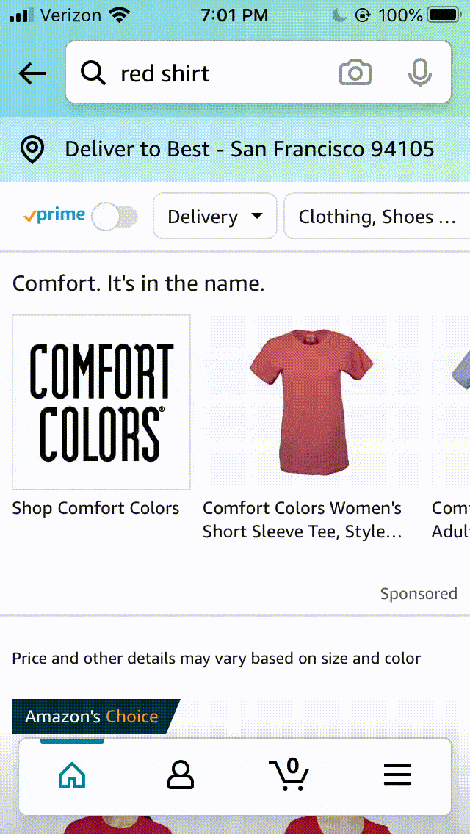The width and height of the screenshot is (470, 834).
Task: Tap Deliver to Best San Francisco address
Action: (250, 150)
